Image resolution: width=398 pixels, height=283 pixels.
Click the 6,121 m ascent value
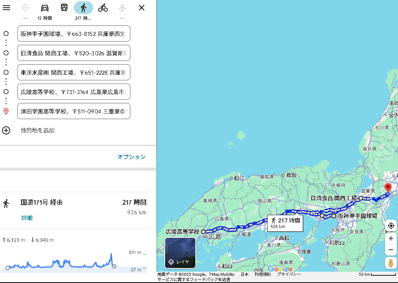(x=14, y=240)
